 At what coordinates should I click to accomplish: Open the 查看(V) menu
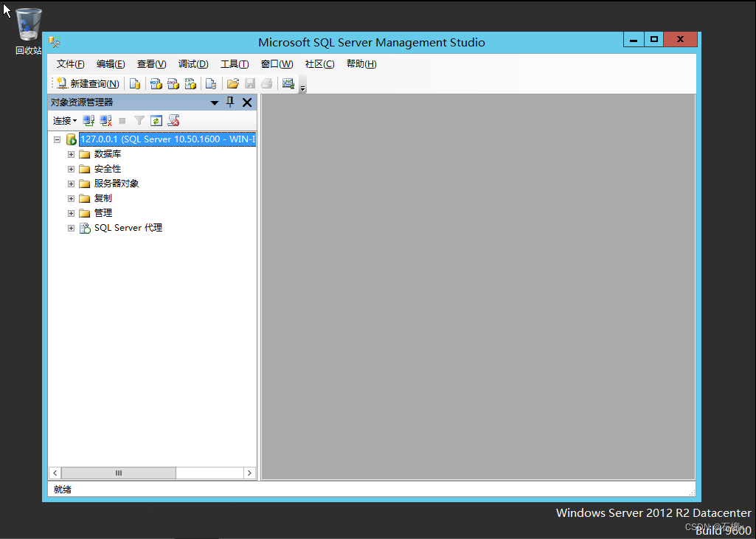151,63
